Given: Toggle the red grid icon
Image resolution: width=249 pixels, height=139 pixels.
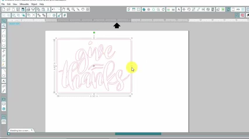Looking at the screenshot, I should 242,15.
